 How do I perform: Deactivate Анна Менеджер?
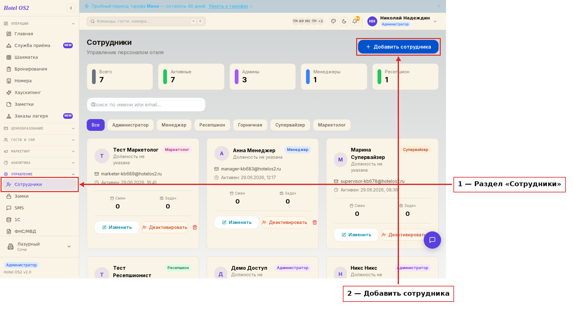click(285, 222)
